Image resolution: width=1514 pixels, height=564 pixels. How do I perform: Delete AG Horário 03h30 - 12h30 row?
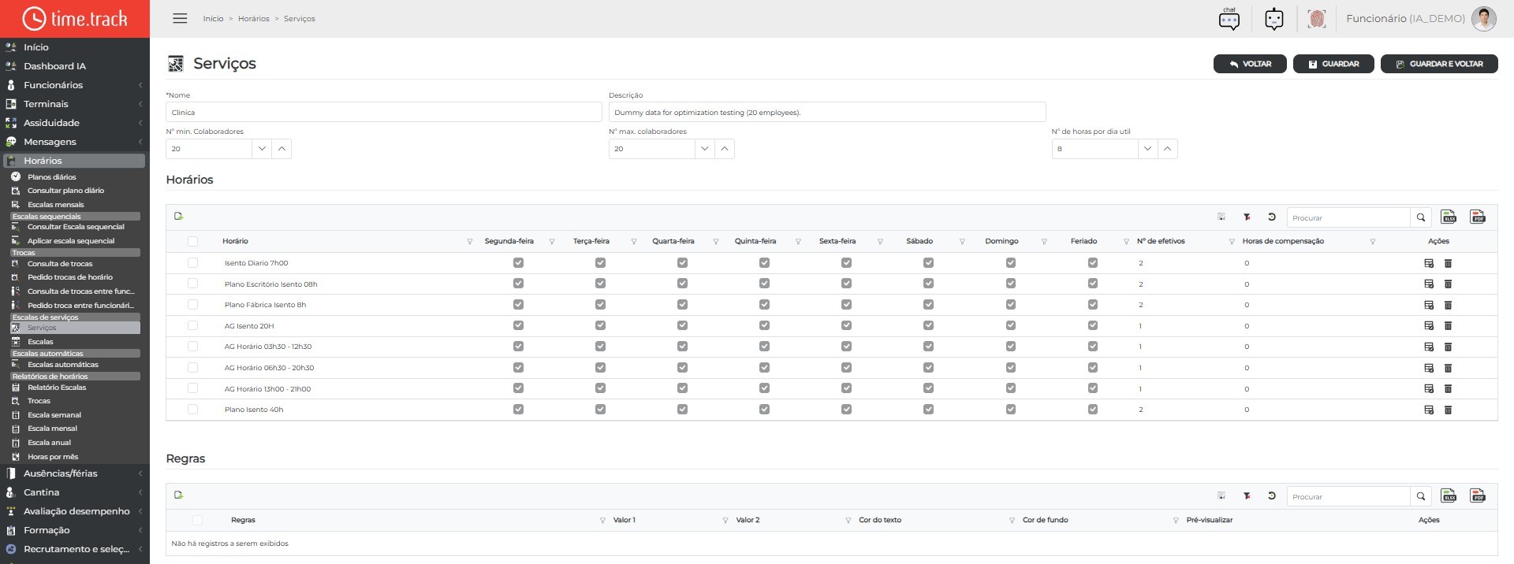pyautogui.click(x=1448, y=347)
